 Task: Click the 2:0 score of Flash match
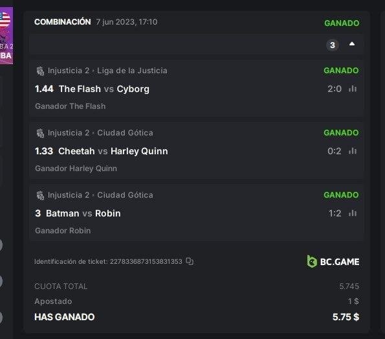[335, 89]
